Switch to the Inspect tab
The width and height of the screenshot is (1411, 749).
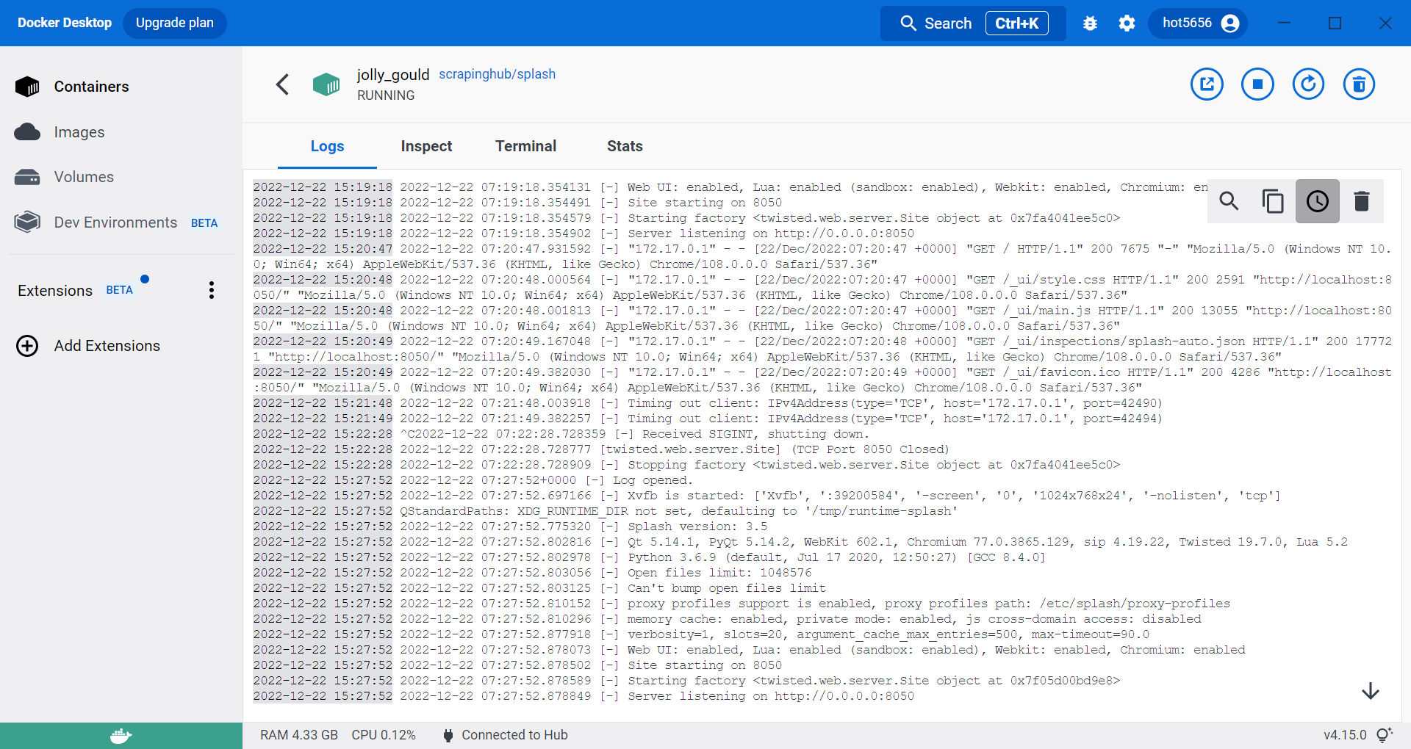(426, 146)
